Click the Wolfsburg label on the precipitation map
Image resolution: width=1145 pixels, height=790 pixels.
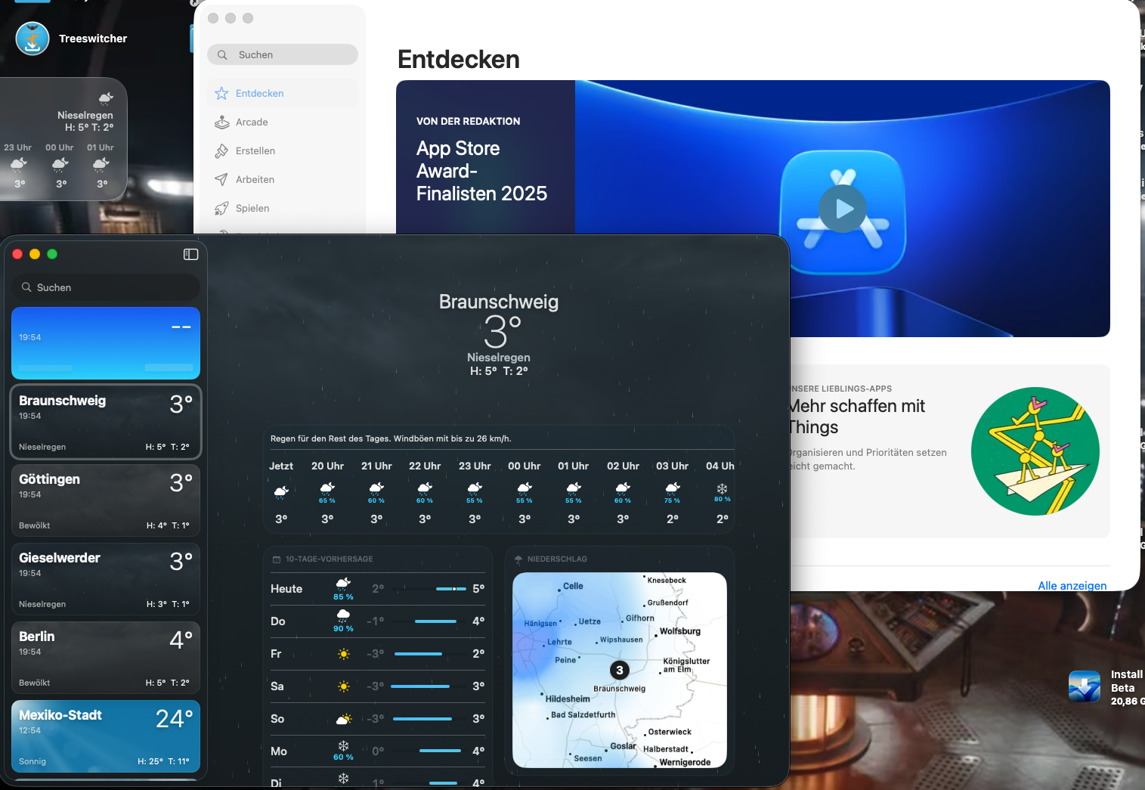tap(680, 631)
